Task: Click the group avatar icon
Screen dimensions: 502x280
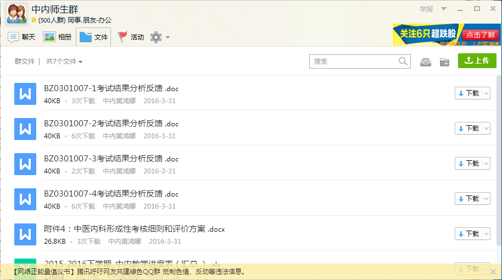Action: (16, 14)
